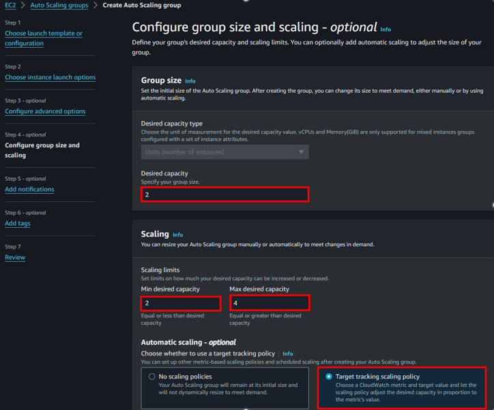Open Step 3 Configure advanced options
The height and width of the screenshot is (410, 494).
(45, 111)
